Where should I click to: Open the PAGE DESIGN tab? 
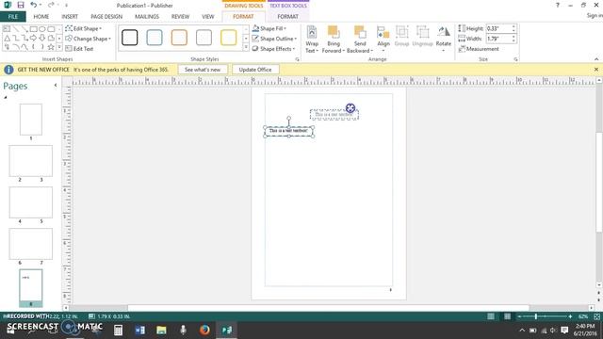pos(106,17)
